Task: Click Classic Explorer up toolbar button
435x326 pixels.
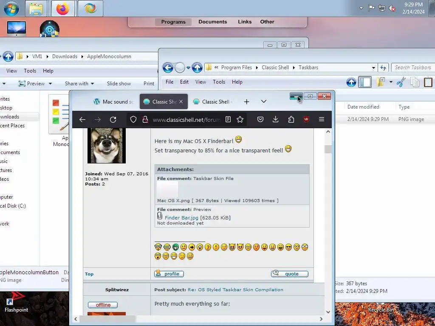Action: pyautogui.click(x=351, y=82)
